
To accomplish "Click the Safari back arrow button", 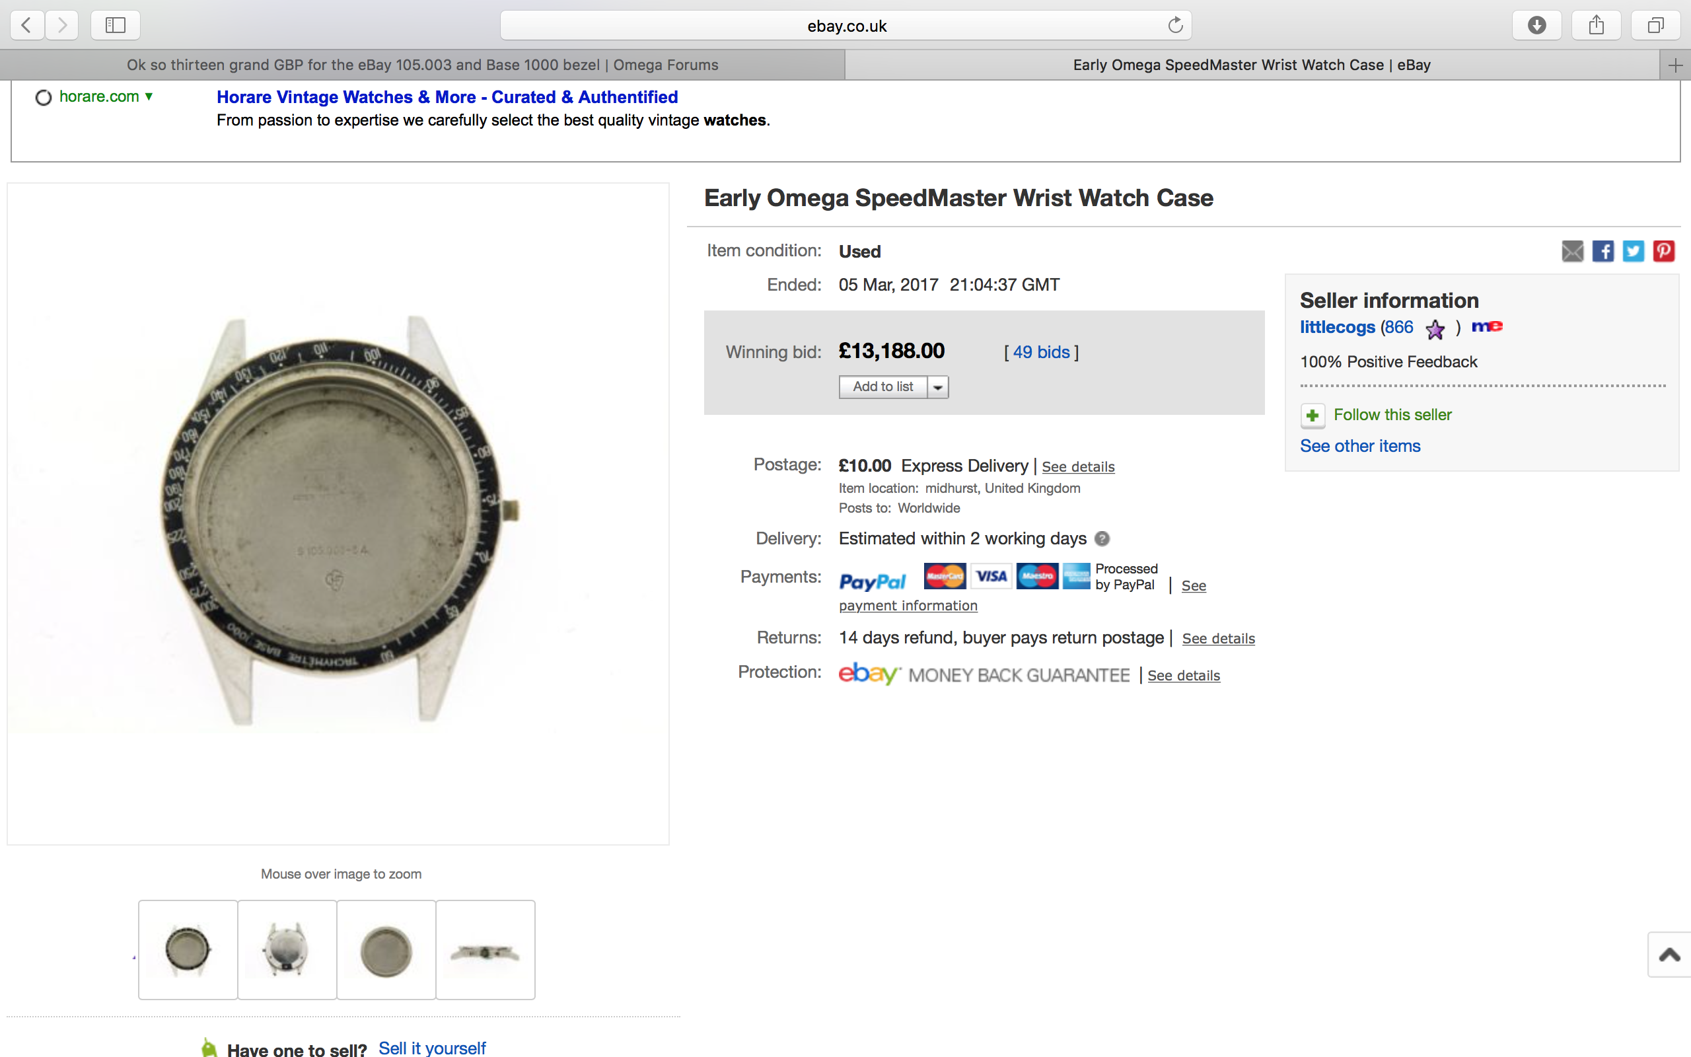I will pos(26,26).
